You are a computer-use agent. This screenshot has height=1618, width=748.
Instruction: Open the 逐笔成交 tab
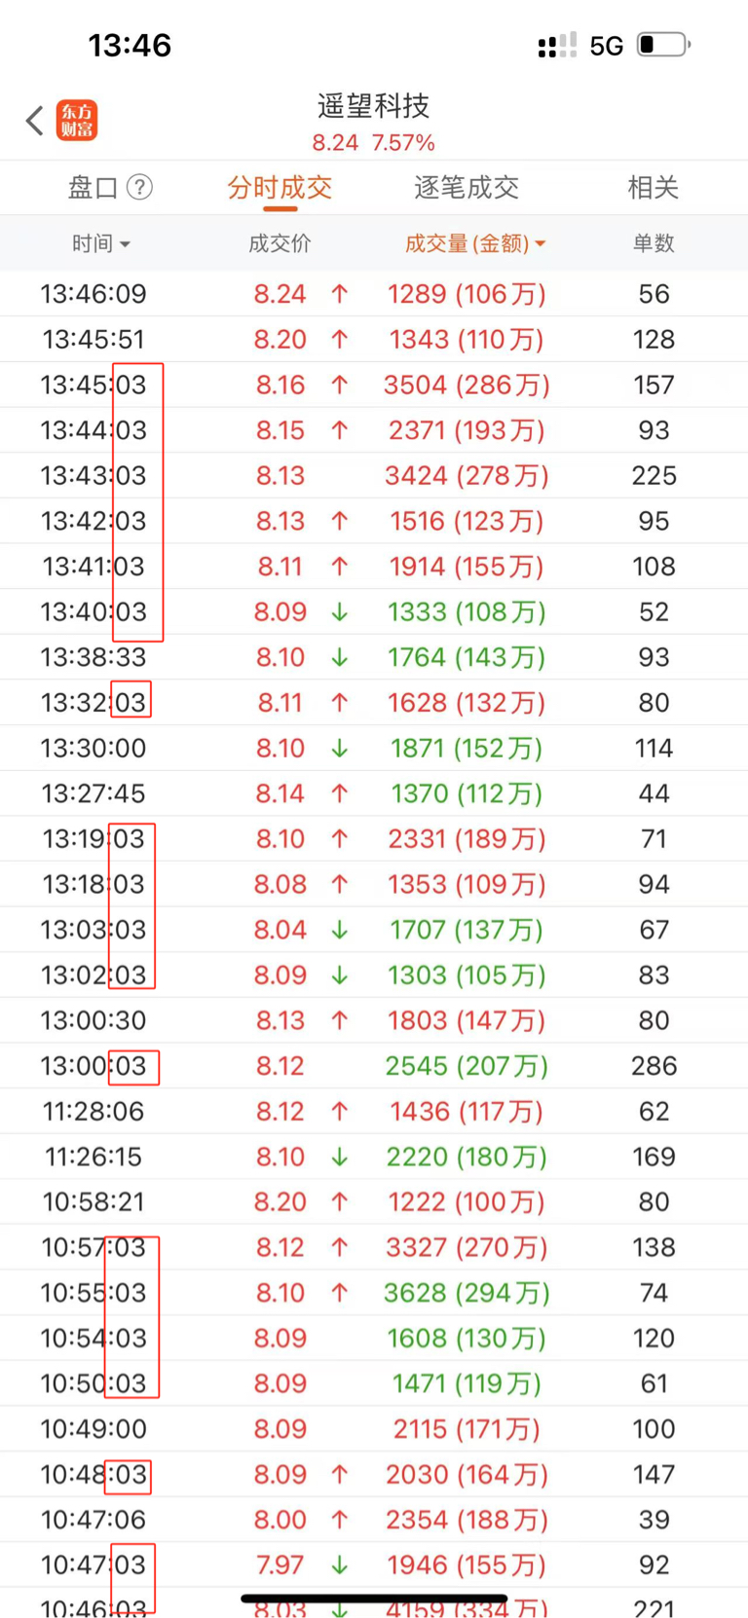467,187
